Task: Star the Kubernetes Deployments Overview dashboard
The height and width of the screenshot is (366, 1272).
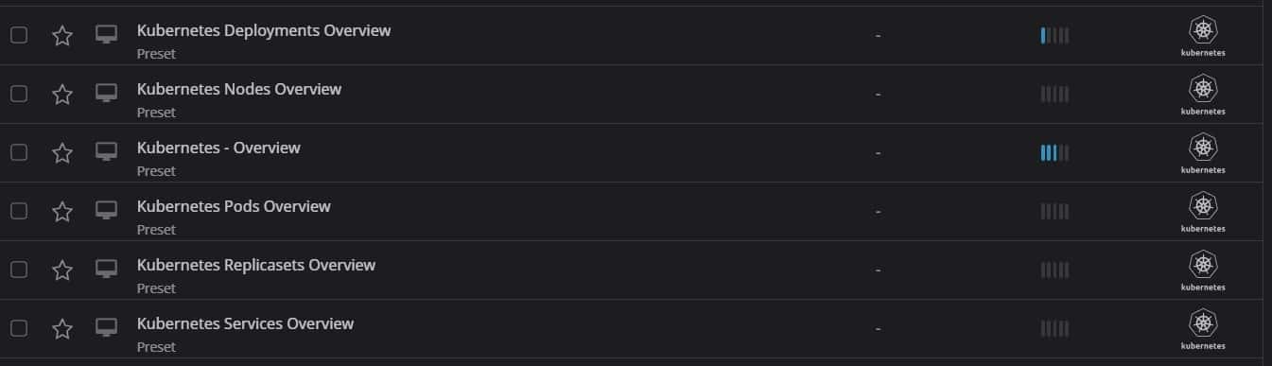Action: click(x=62, y=36)
